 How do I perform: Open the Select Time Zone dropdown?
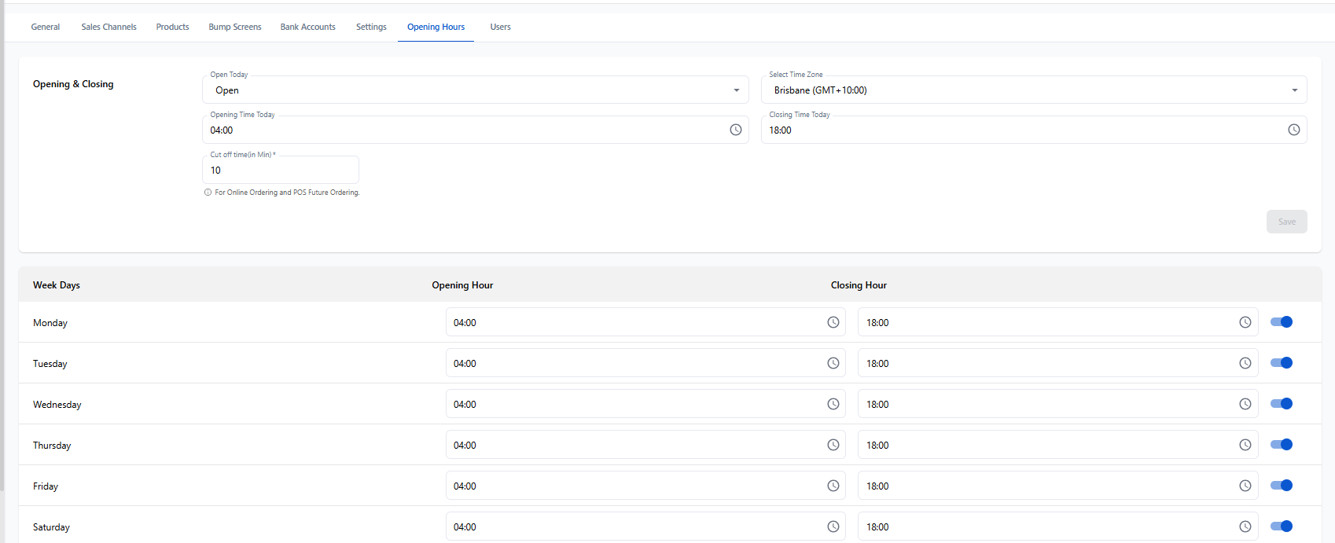click(1033, 90)
